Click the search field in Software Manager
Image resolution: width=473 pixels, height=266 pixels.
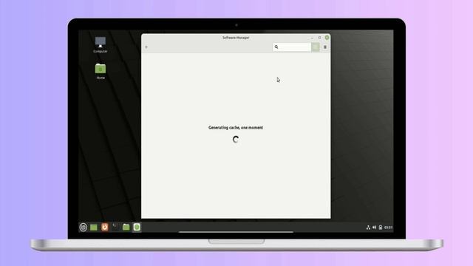click(x=292, y=47)
